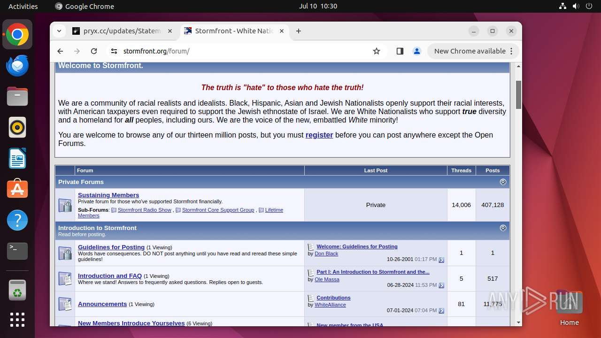Image resolution: width=601 pixels, height=338 pixels.
Task: Reload the current page
Action: click(94, 51)
